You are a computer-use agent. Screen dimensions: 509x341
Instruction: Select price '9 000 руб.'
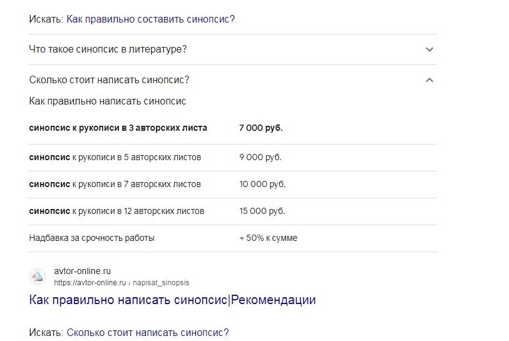click(x=260, y=157)
